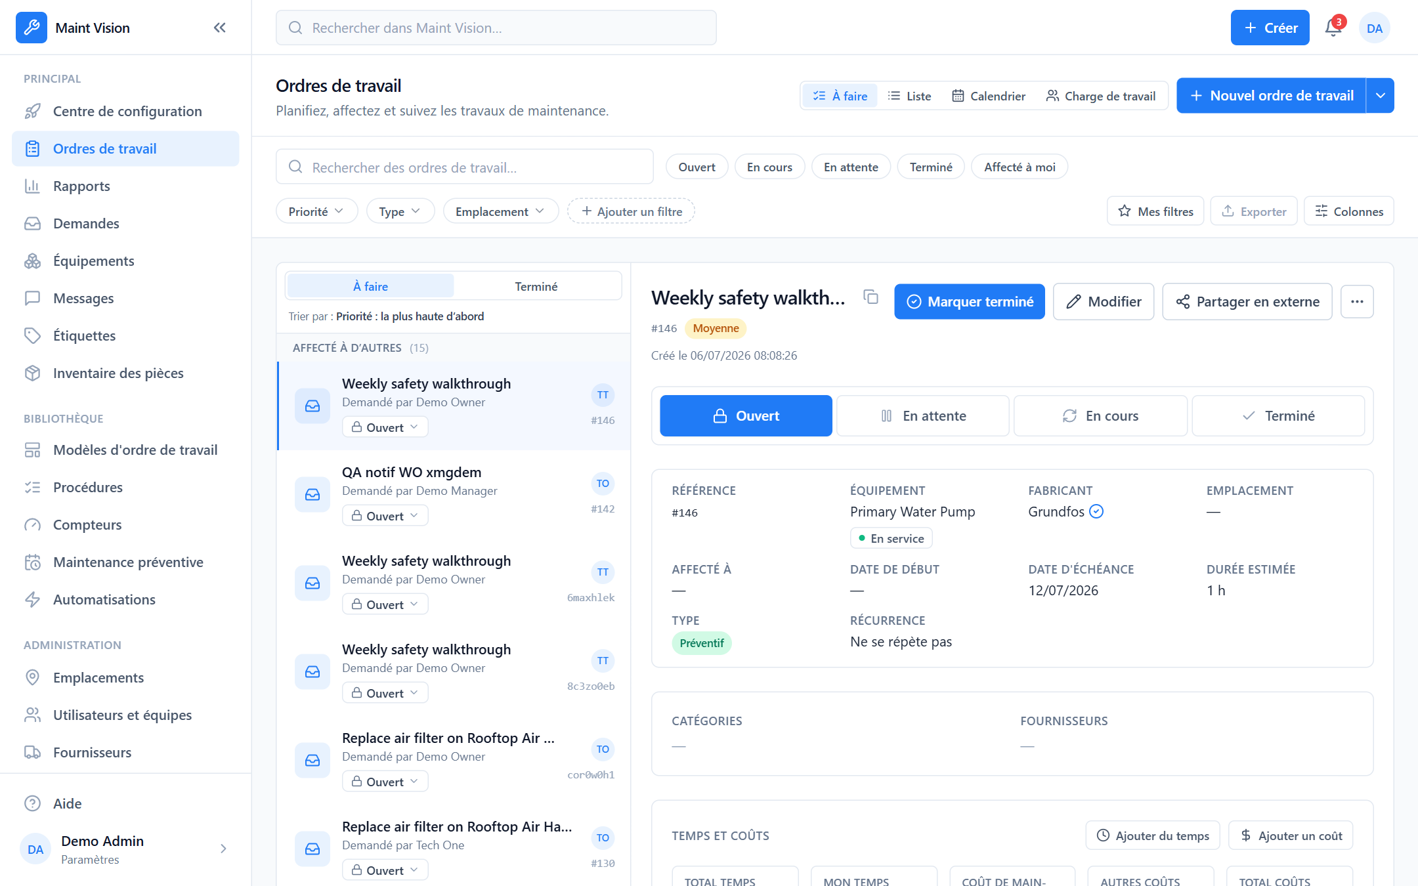Toggle the En cours quick filter chip
This screenshot has height=886, width=1418.
(x=769, y=167)
